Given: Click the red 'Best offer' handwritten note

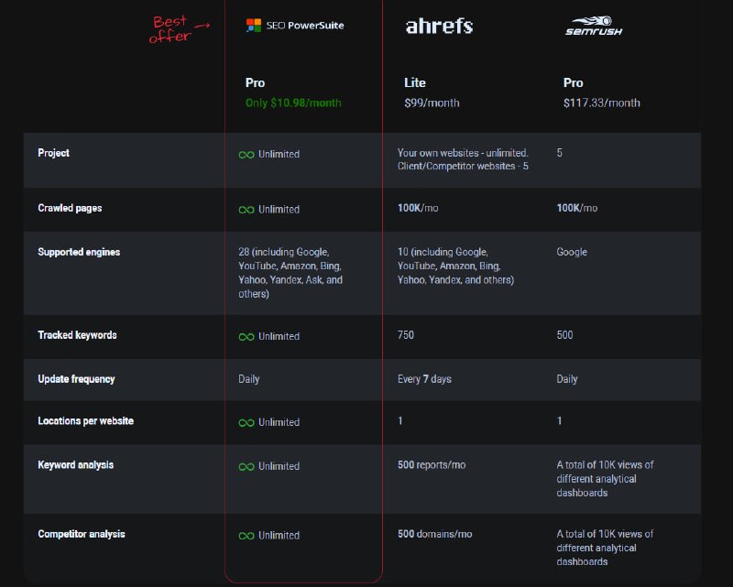Looking at the screenshot, I should (x=179, y=29).
